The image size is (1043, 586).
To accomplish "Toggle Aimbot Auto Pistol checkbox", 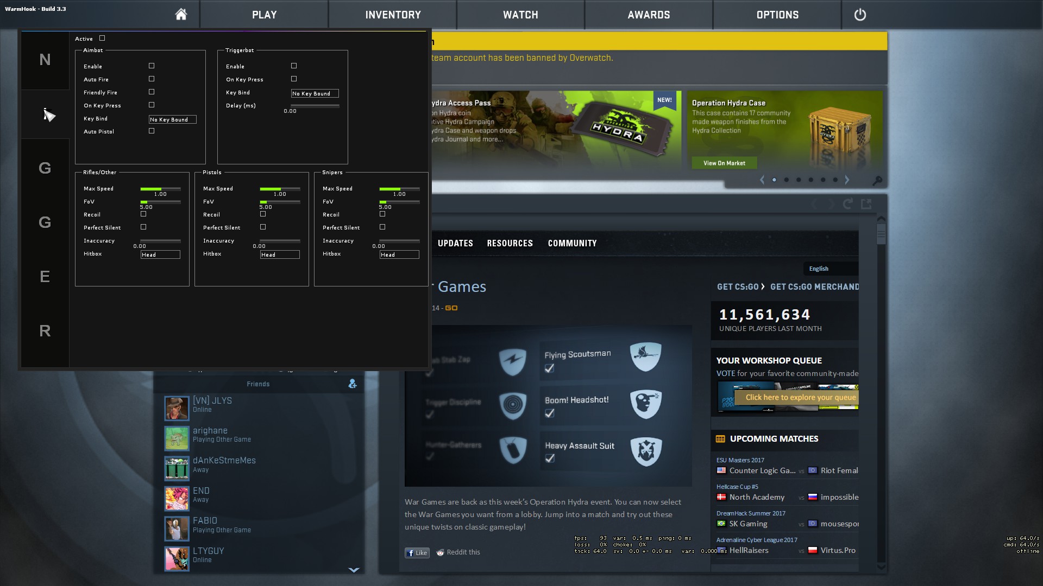I will tap(152, 131).
